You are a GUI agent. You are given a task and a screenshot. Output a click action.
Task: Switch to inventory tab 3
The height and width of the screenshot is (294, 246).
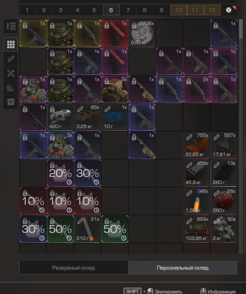(60, 10)
